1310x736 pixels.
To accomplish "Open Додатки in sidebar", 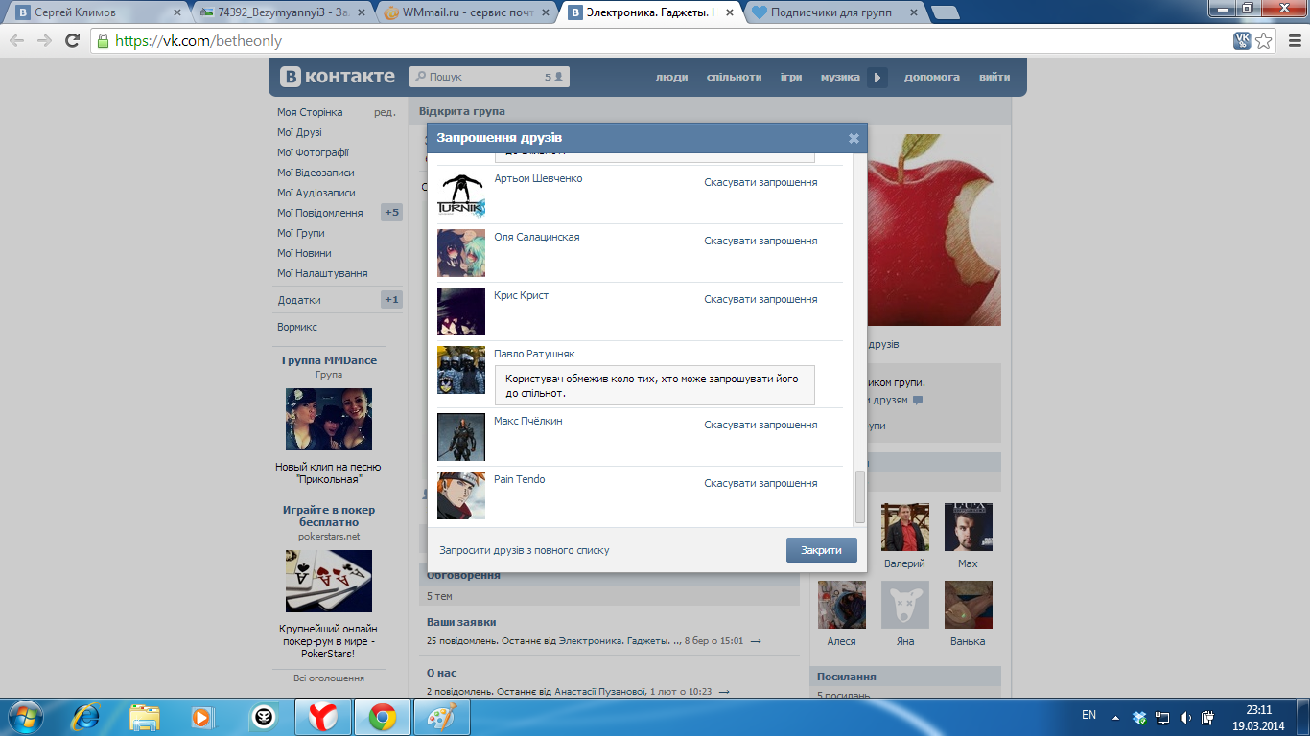I will [x=299, y=300].
